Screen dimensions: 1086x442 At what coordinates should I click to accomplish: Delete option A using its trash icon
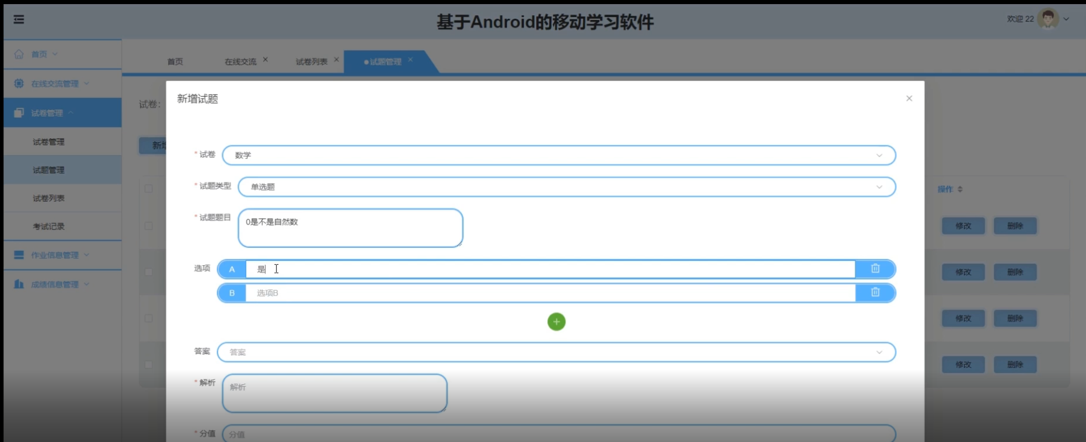coord(875,269)
